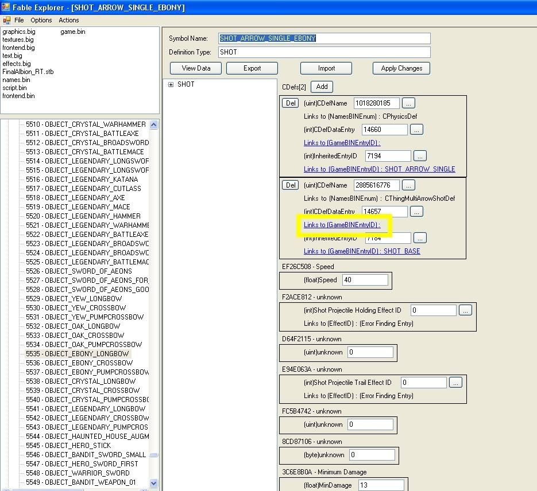This screenshot has height=491, width=537.
Task: Select 5512 - OBJECT_CRYSTAL_BROADSWORD
Action: click(x=87, y=143)
